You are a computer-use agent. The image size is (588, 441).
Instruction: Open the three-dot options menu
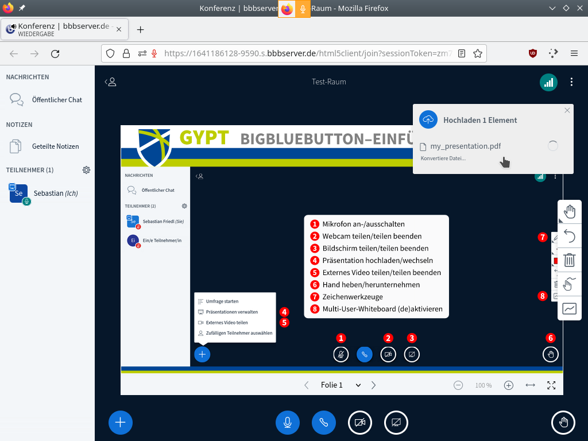pyautogui.click(x=571, y=82)
